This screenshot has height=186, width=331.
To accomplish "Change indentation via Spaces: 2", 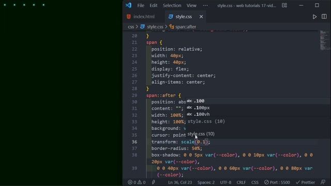I will 206,182.
